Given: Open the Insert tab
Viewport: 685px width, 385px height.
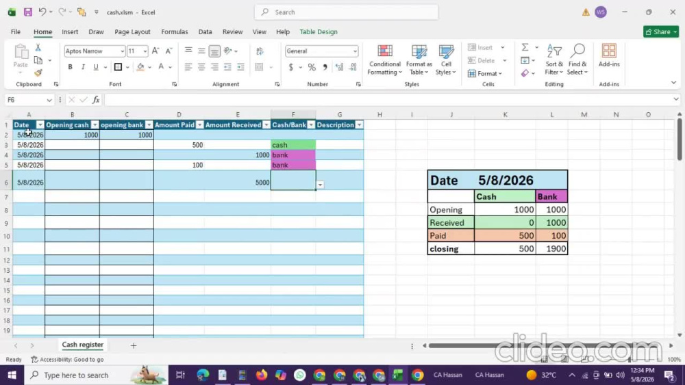Looking at the screenshot, I should click(x=70, y=32).
